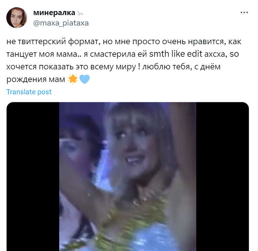The height and width of the screenshot is (251, 258).
Task: Click the blue heart emoji in the tweet
Action: point(84,79)
